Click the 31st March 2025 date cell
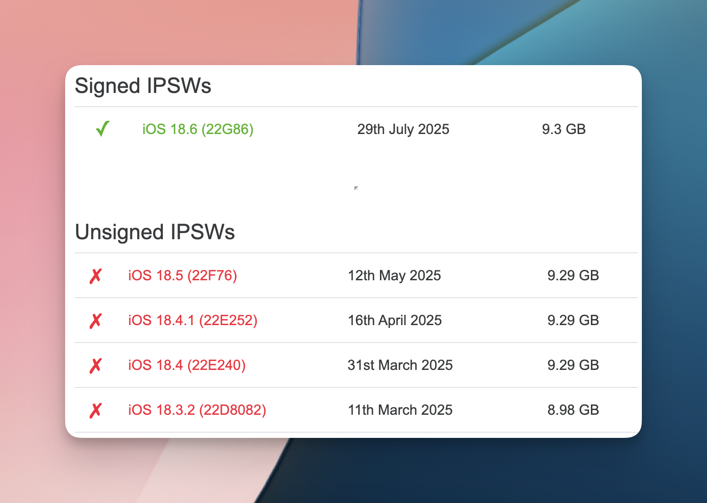707x503 pixels. (x=400, y=365)
